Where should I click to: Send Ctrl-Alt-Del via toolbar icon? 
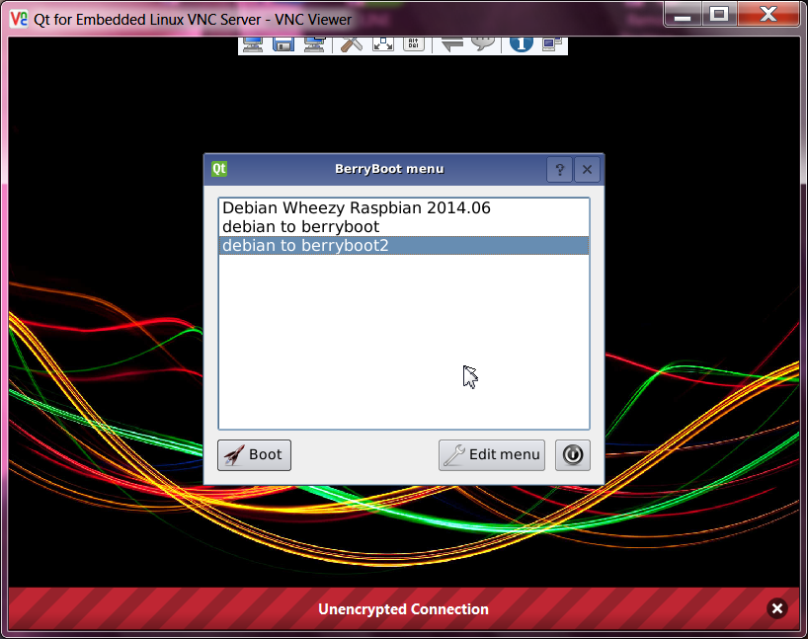(414, 43)
